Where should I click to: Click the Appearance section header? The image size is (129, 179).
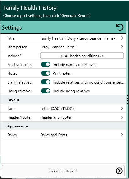coord(63,126)
